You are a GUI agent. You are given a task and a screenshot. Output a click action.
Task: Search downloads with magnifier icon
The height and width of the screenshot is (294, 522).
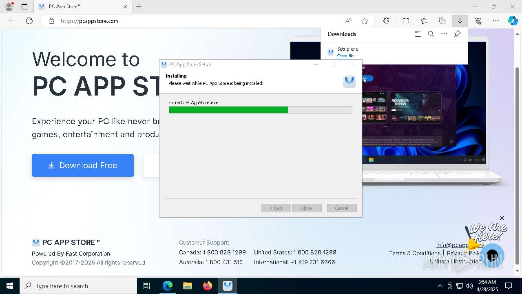[431, 34]
